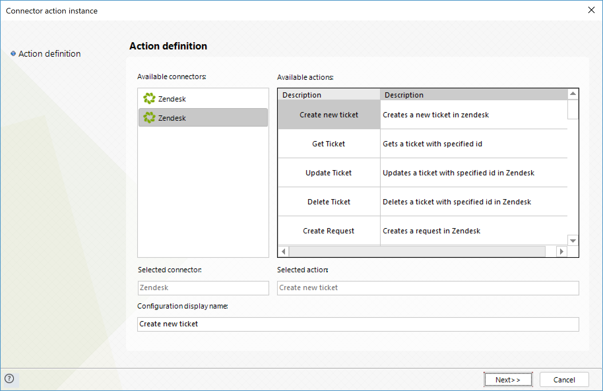Select the highlighted second Zendesk connector
This screenshot has width=603, height=391.
coord(203,118)
